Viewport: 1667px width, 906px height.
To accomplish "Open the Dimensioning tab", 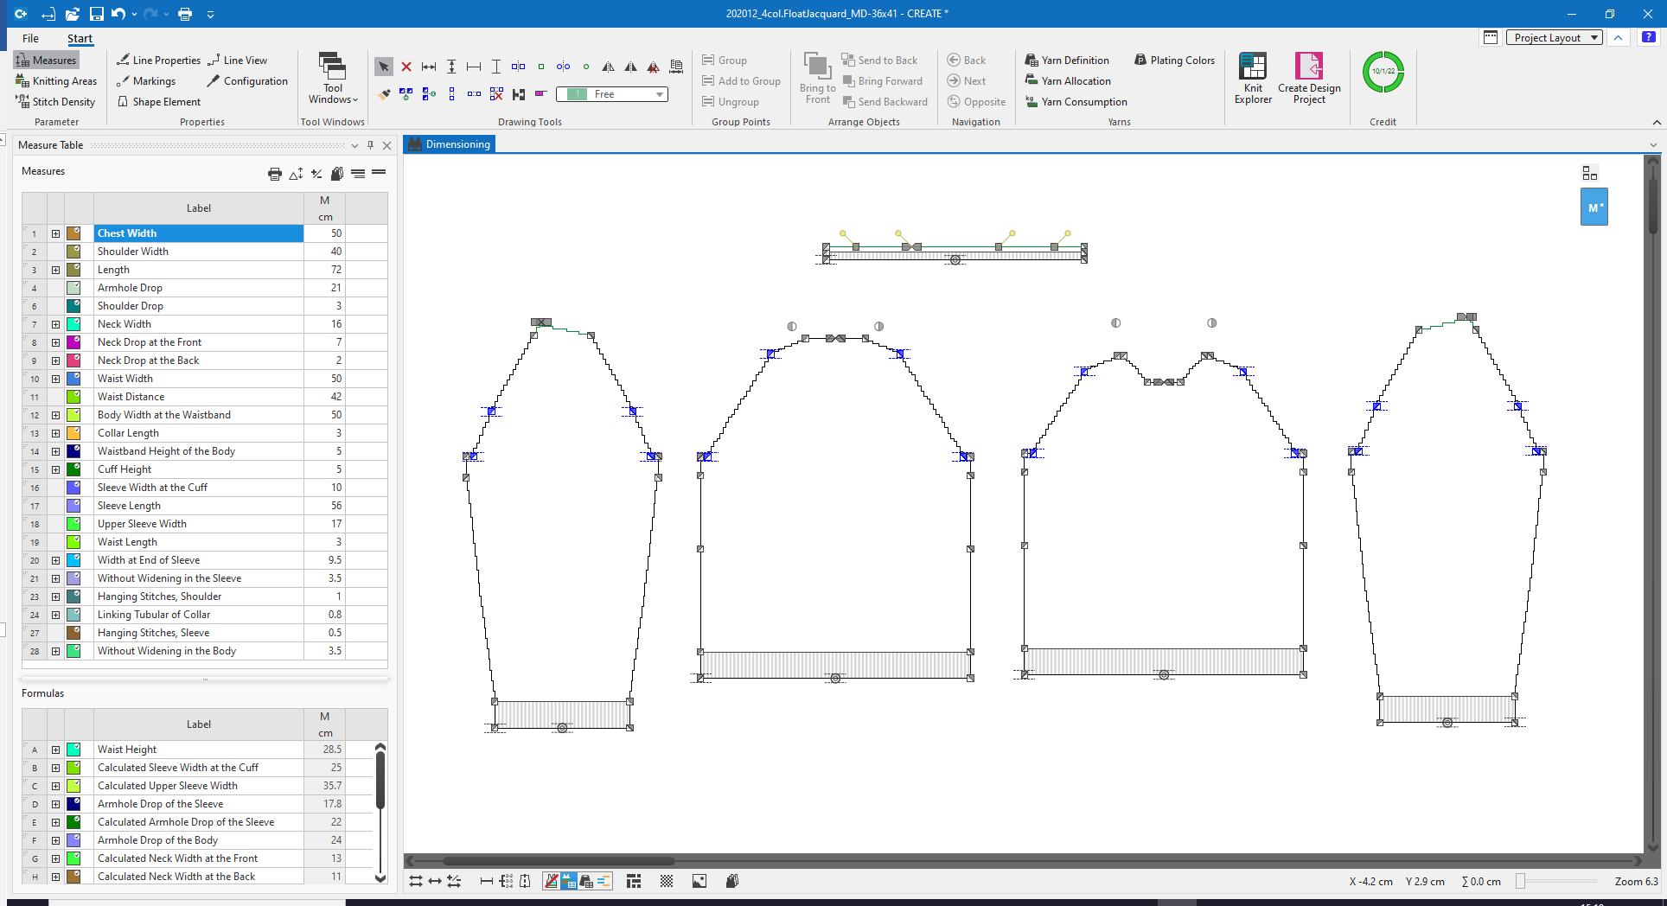I will [450, 144].
